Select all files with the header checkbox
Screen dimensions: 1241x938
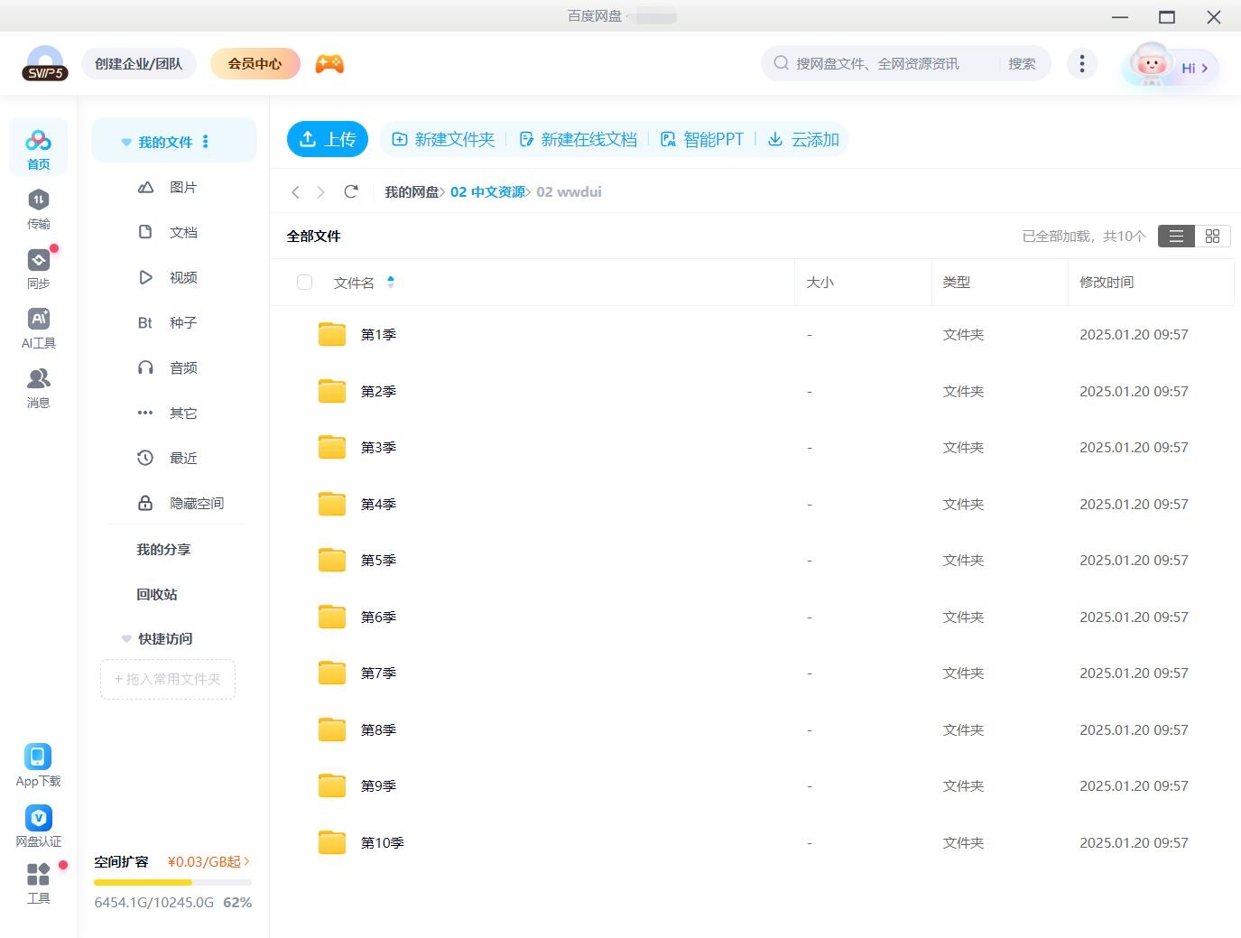coord(304,282)
